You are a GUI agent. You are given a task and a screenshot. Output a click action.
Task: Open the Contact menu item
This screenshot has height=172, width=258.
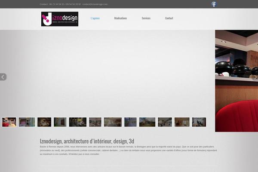click(x=169, y=18)
